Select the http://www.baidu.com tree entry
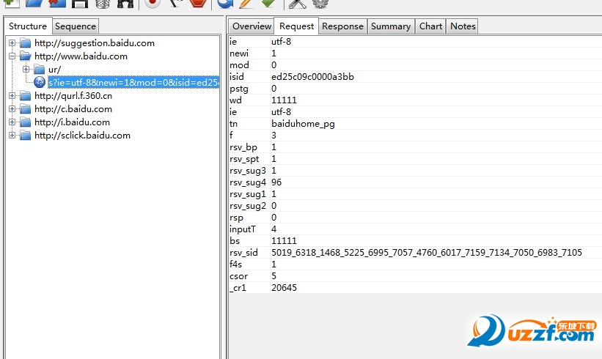 81,56
